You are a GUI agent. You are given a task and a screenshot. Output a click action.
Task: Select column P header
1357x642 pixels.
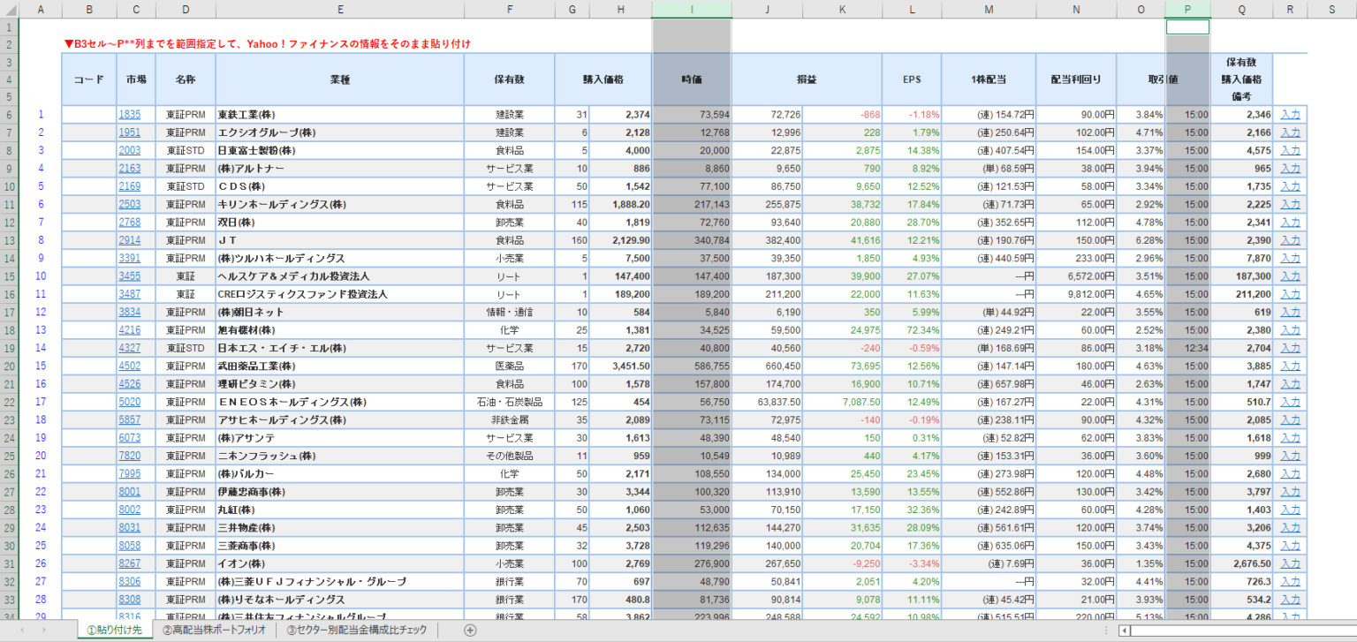1187,9
